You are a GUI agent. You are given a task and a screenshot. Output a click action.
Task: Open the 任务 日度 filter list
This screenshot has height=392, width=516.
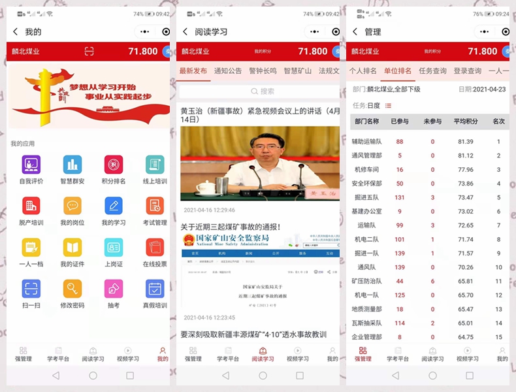click(x=388, y=105)
